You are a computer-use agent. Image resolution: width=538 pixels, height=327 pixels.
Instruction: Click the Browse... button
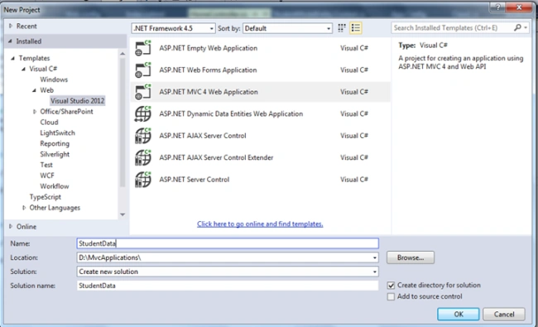(x=411, y=257)
